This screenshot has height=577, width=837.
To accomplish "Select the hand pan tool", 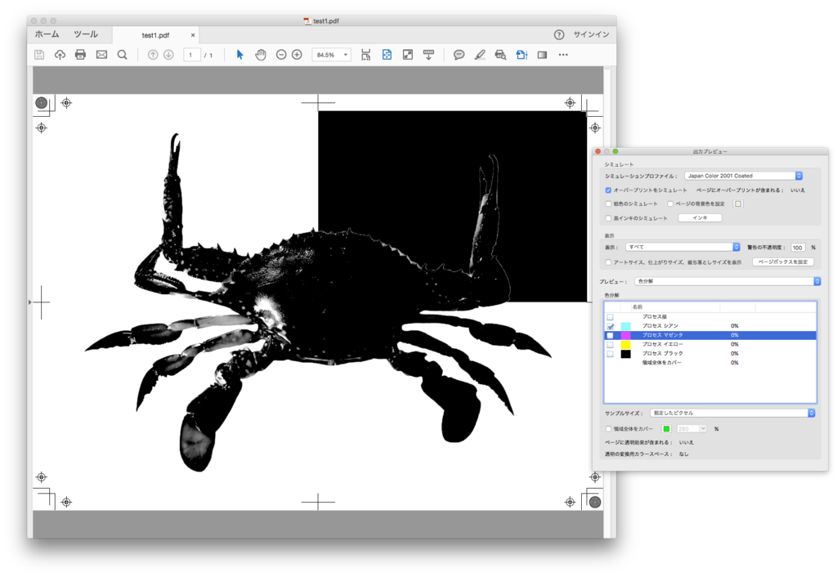I will (261, 55).
